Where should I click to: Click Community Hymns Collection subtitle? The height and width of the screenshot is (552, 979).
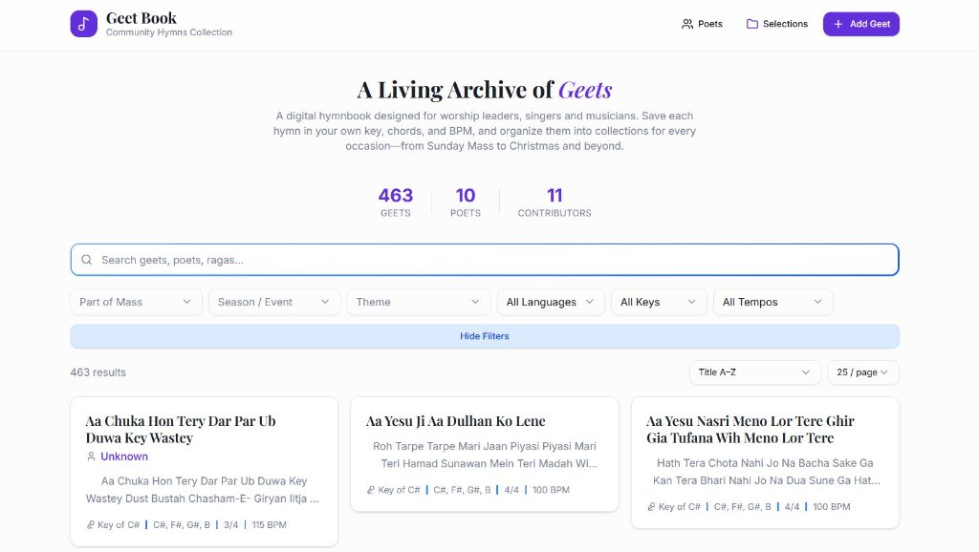(x=169, y=32)
